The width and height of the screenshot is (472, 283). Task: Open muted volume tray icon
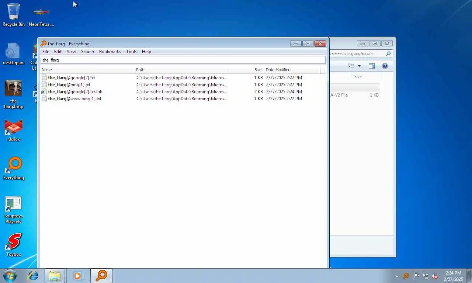coord(435,276)
